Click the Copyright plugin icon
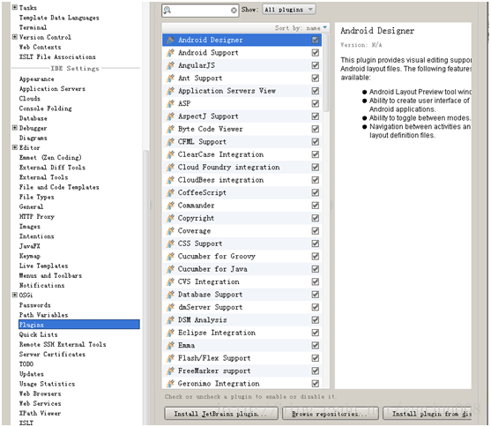 click(170, 218)
